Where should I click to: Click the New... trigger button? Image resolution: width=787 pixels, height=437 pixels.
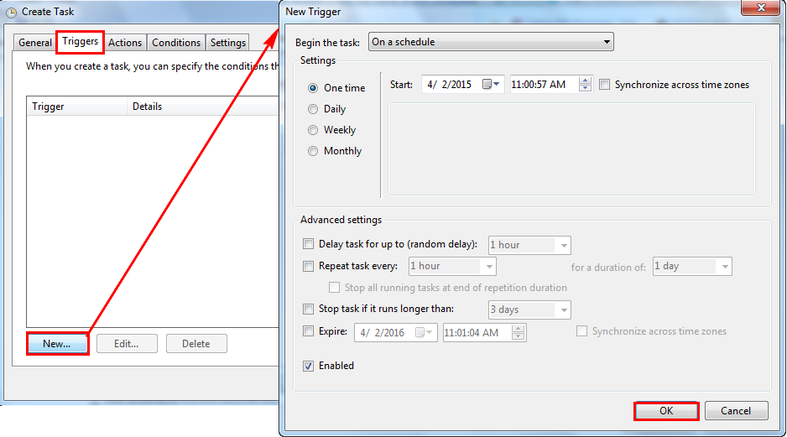tap(57, 344)
